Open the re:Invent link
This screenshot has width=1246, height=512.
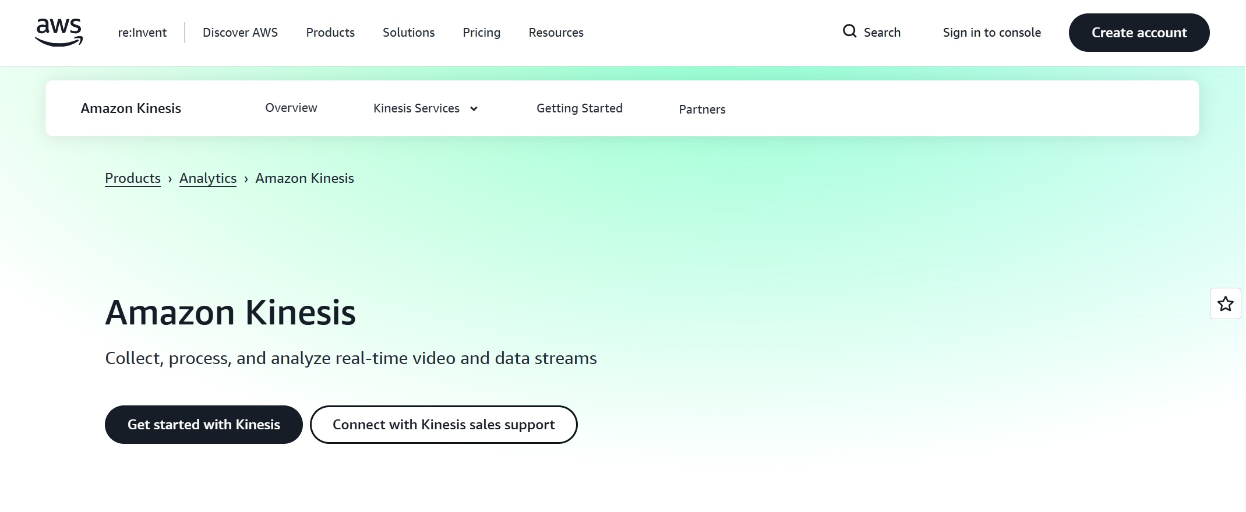click(x=142, y=33)
